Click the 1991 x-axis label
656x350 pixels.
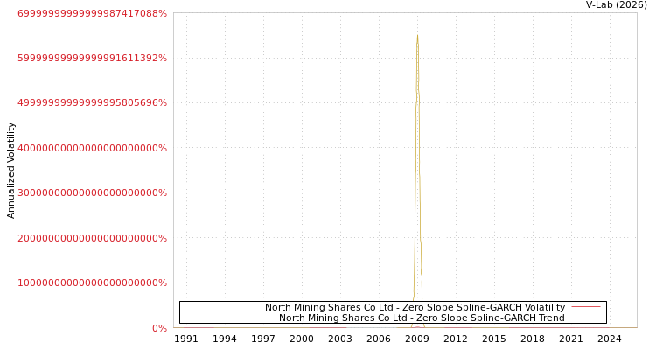pyautogui.click(x=186, y=339)
